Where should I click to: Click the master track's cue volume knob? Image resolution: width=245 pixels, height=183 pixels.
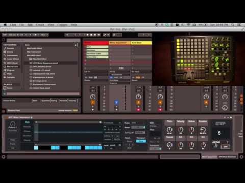(225, 108)
